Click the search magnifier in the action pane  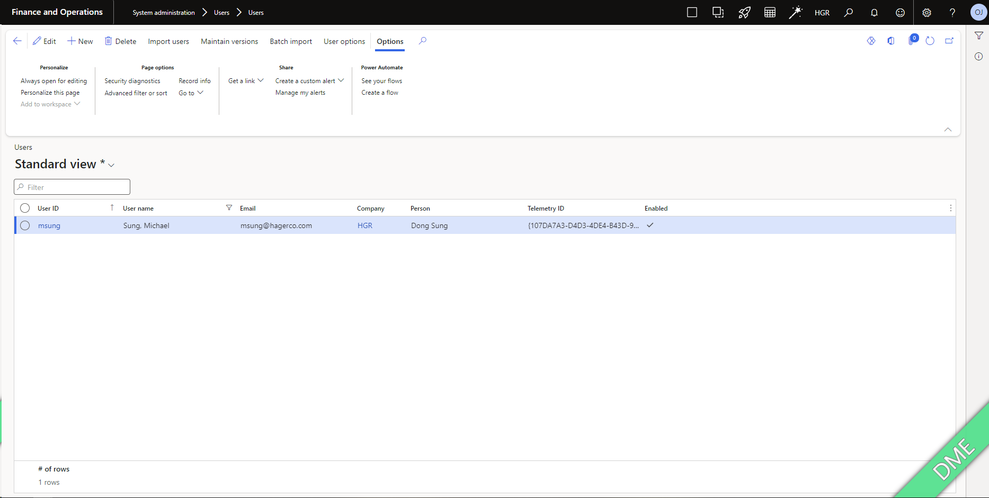(x=423, y=41)
